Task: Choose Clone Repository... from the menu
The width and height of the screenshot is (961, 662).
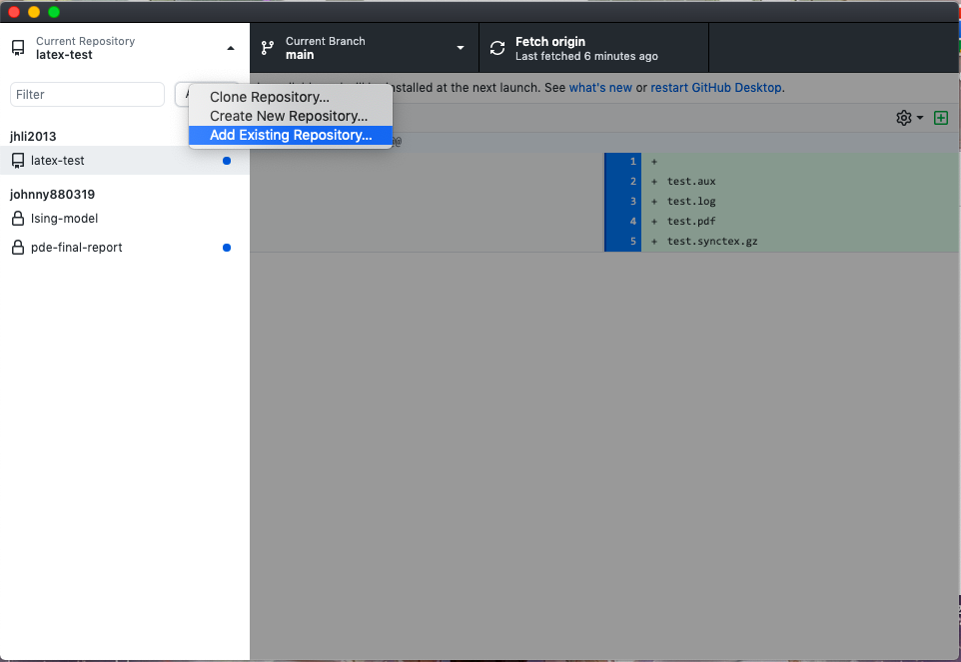Action: (x=270, y=97)
